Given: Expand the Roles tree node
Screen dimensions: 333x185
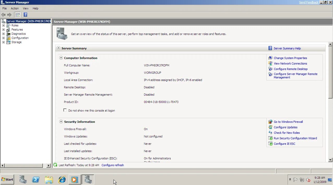Looking at the screenshot, I should point(3,25).
